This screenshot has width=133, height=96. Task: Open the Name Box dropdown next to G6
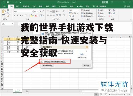point(13,24)
